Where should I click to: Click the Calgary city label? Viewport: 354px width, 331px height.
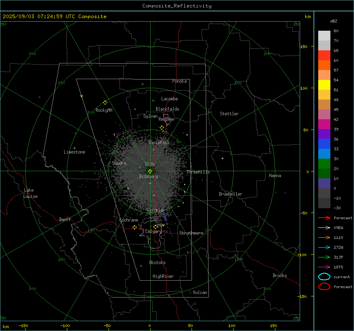click(x=153, y=231)
